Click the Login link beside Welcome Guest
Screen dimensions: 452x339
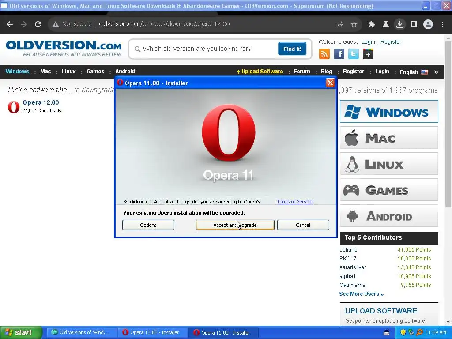click(x=368, y=42)
